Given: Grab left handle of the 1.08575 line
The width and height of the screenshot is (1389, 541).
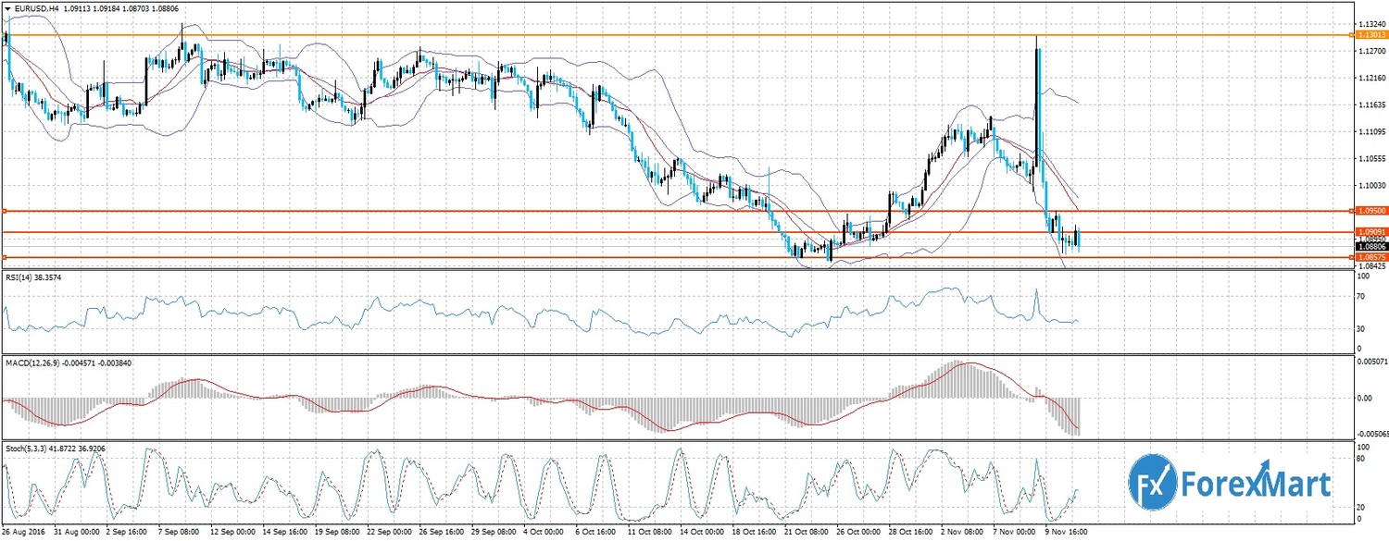Looking at the screenshot, I should 4,257.
